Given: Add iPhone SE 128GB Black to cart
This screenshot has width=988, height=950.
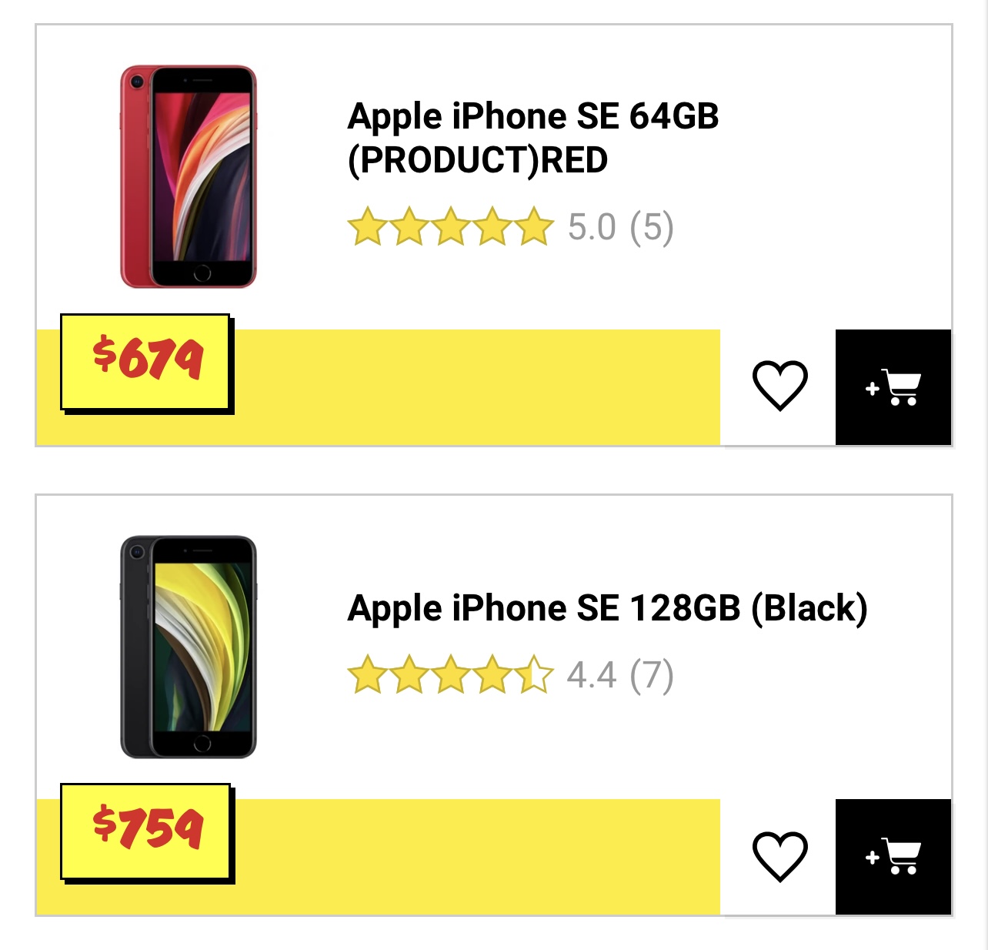Looking at the screenshot, I should [x=893, y=856].
